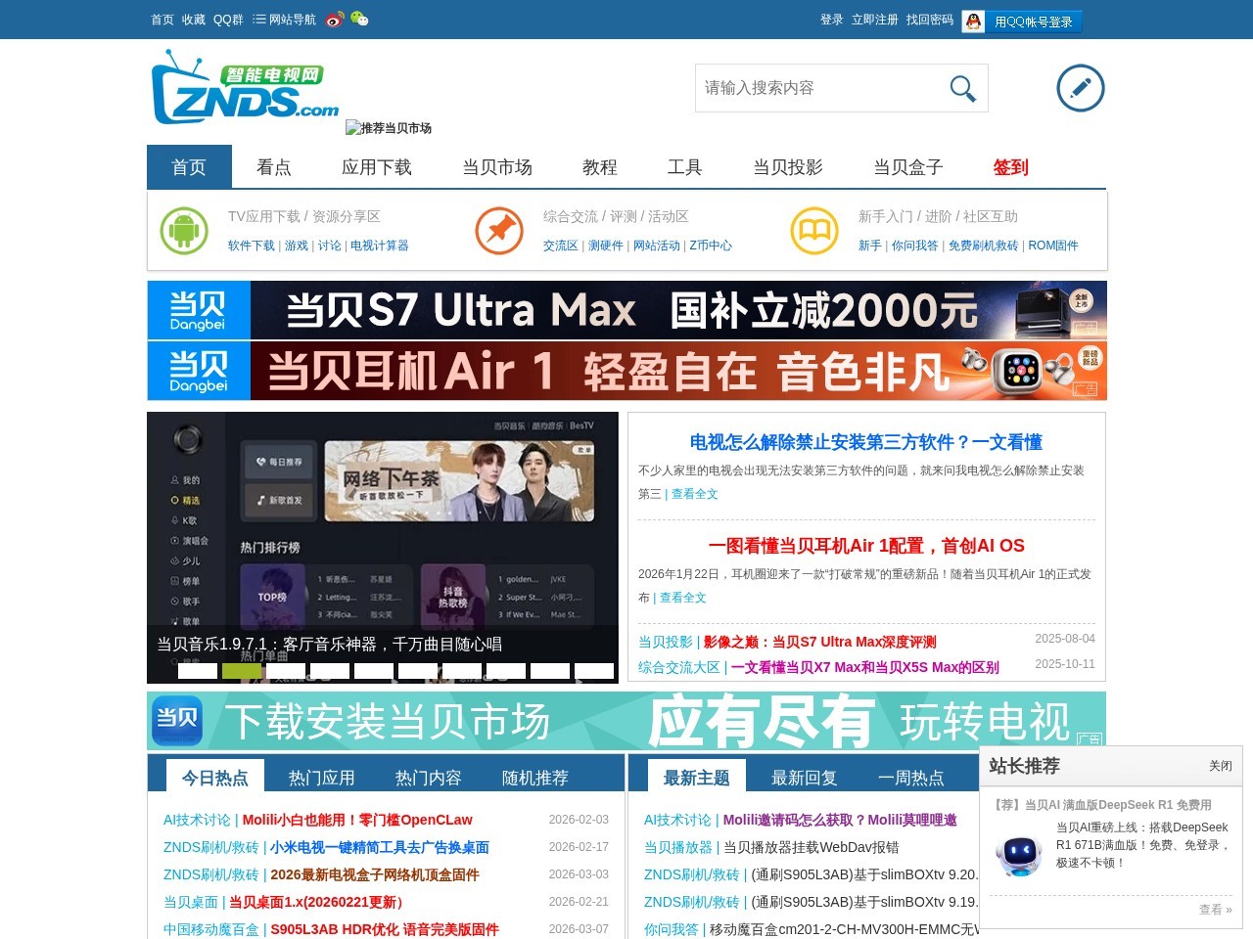This screenshot has width=1253, height=939.
Task: Click the orange thumbtack icon for 综合交流区
Action: pos(499,231)
